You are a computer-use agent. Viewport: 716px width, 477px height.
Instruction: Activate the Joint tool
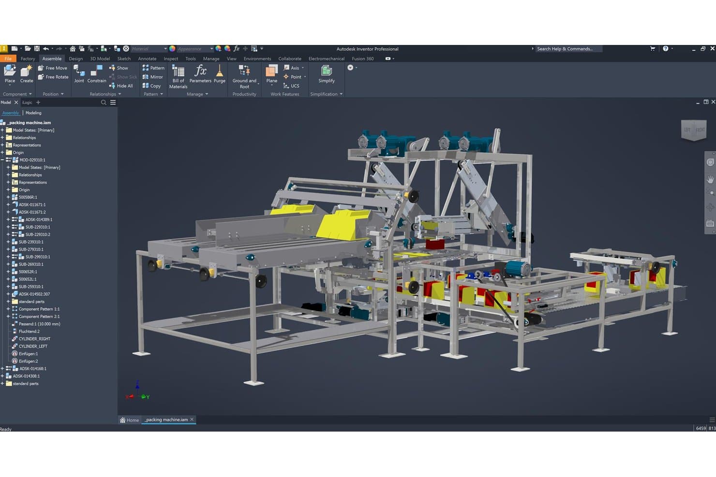click(79, 74)
